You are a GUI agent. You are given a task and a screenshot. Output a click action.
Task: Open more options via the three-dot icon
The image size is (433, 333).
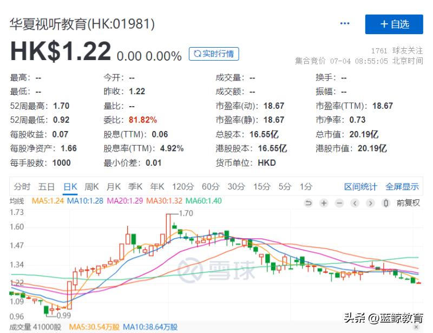[345, 23]
